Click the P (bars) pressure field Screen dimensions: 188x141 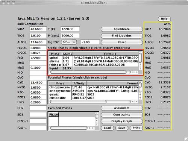tap(70, 36)
